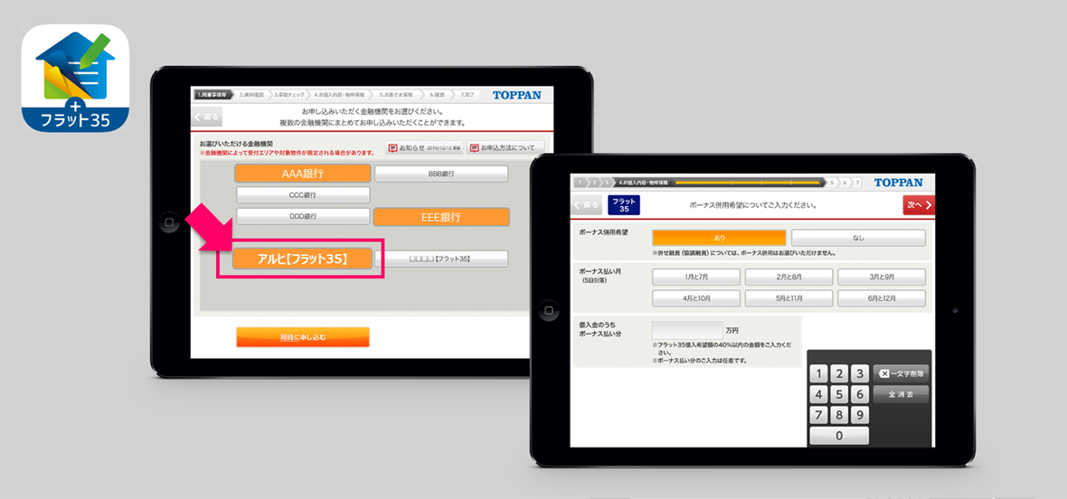
Task: Focus the bonus amount 万円 input field
Action: click(x=687, y=330)
